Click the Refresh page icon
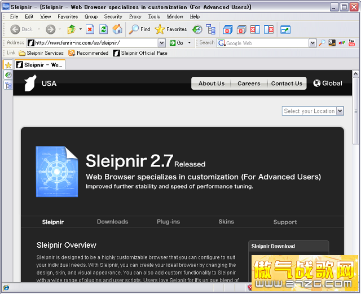361x294 pixels. coord(104,29)
